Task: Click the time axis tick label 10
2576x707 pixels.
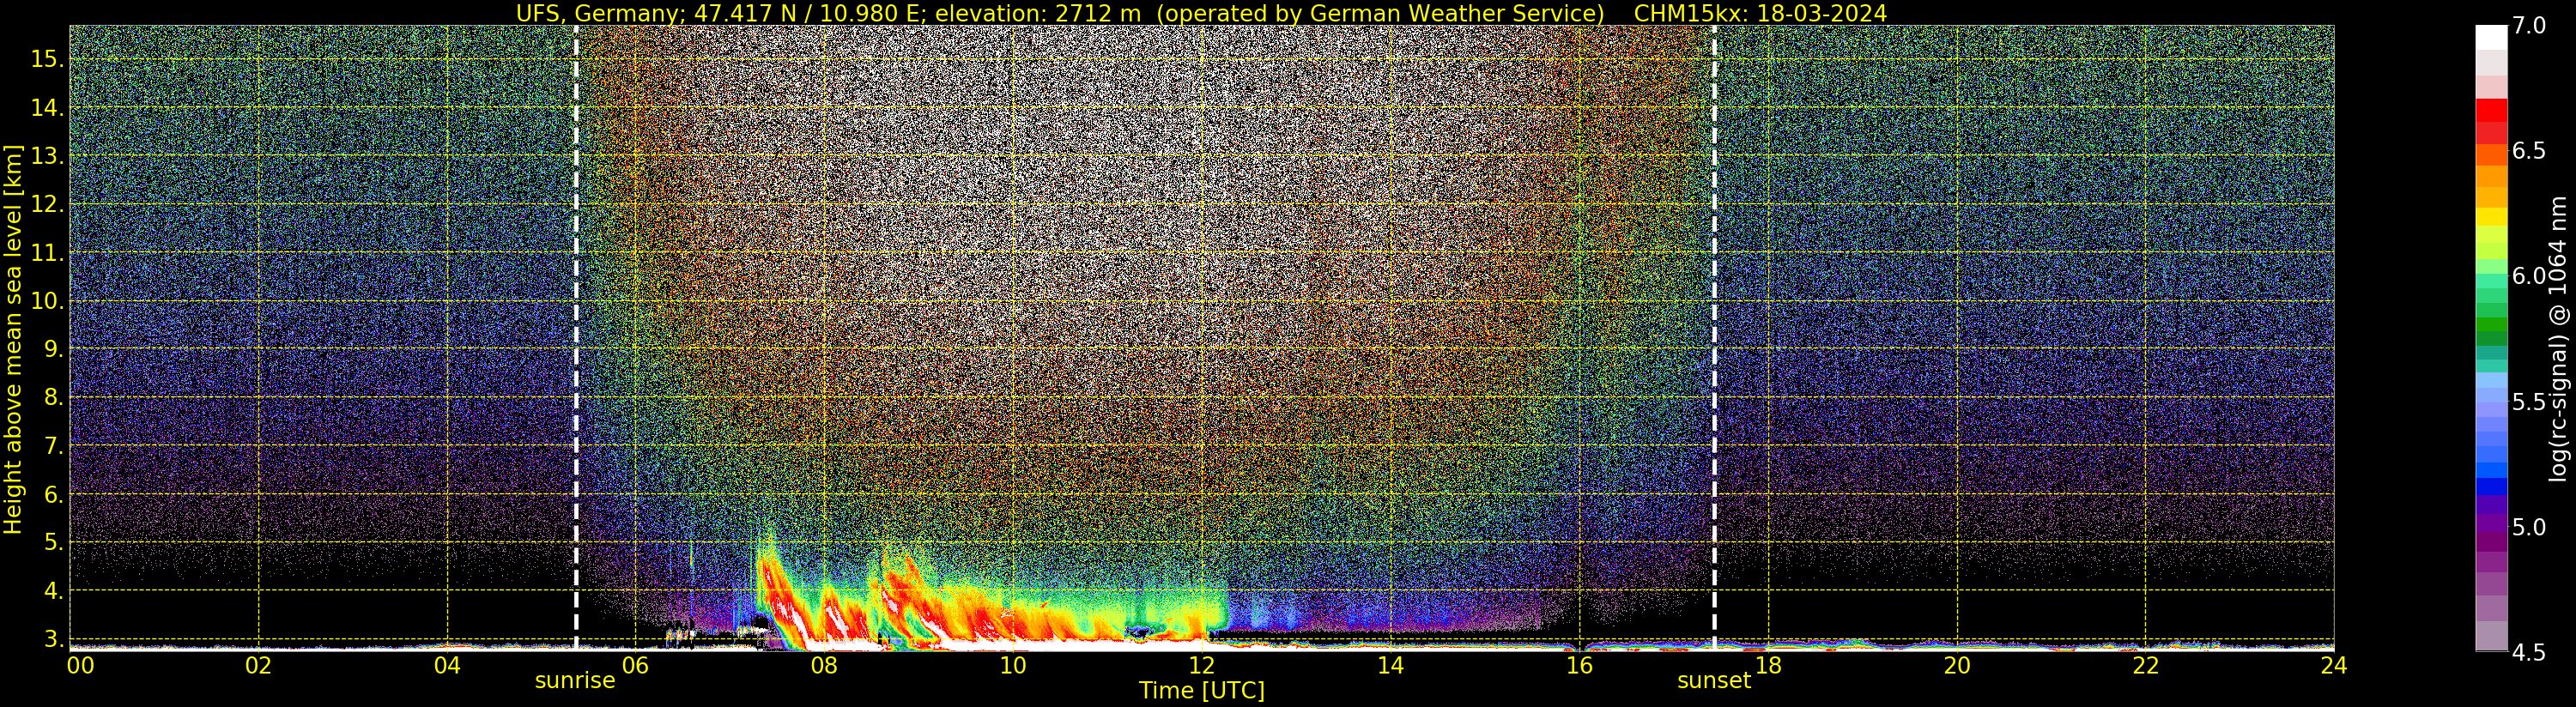Action: click(1013, 665)
